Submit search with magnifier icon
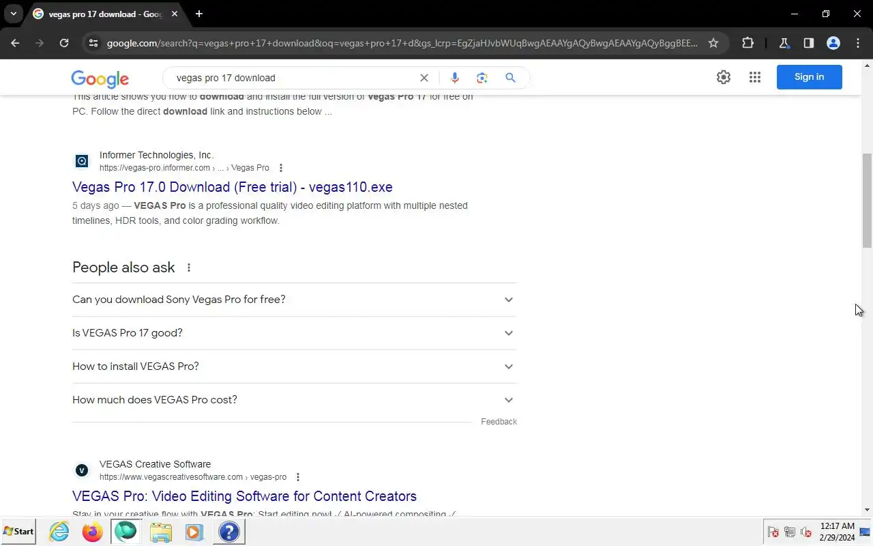Screen dimensions: 873x546 coord(510,78)
